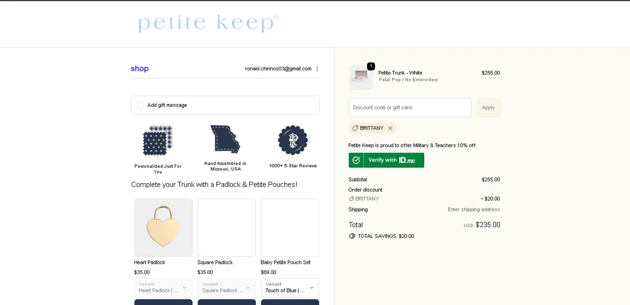Click the $235.00 total amount
Screen dimensions: 630x305
click(488, 225)
